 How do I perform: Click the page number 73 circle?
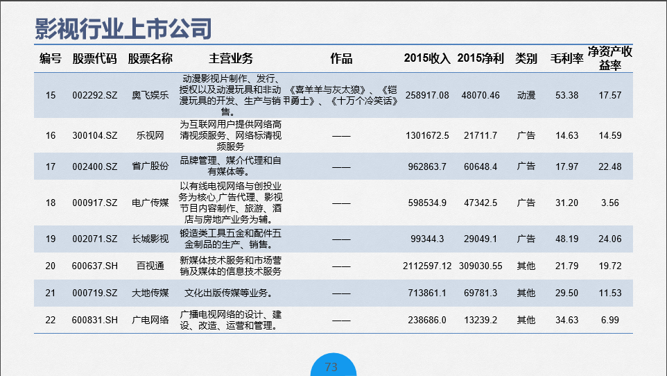[x=333, y=366]
